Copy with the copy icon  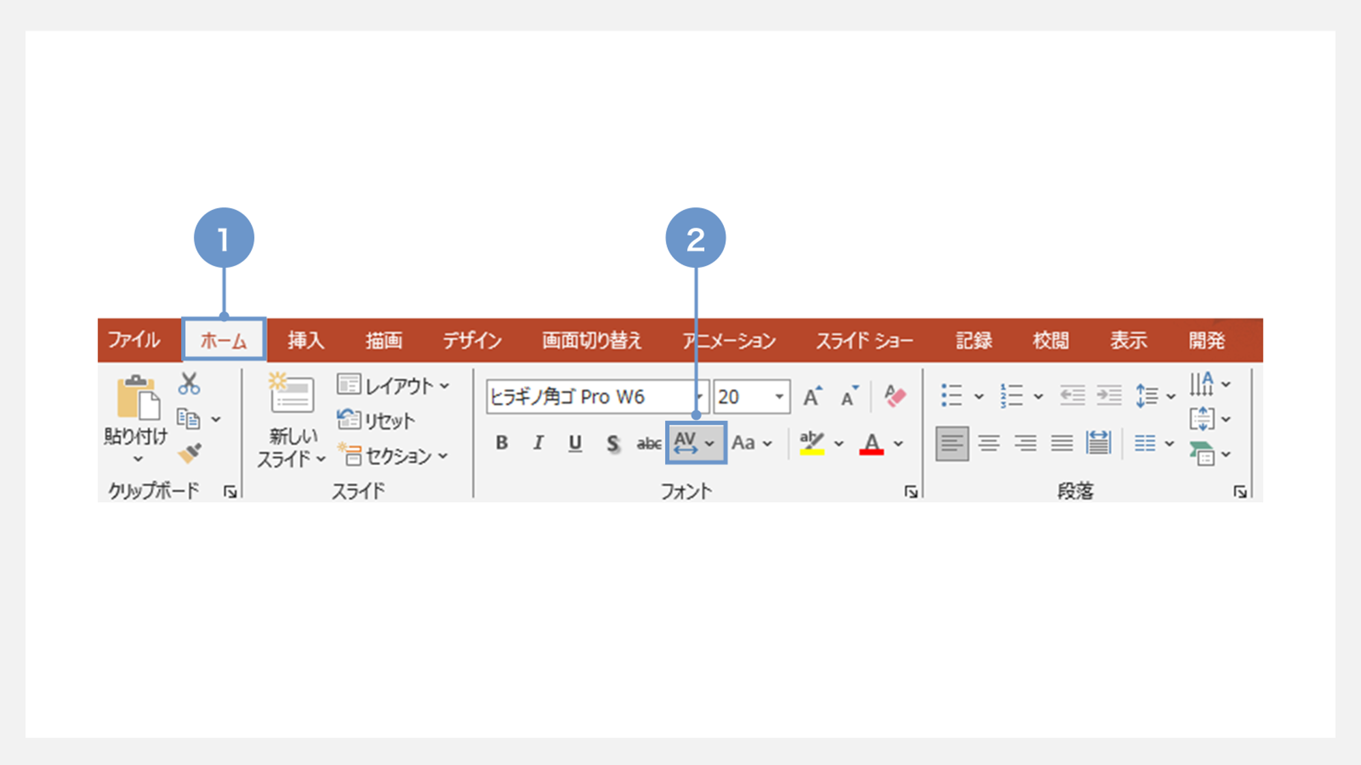189,419
